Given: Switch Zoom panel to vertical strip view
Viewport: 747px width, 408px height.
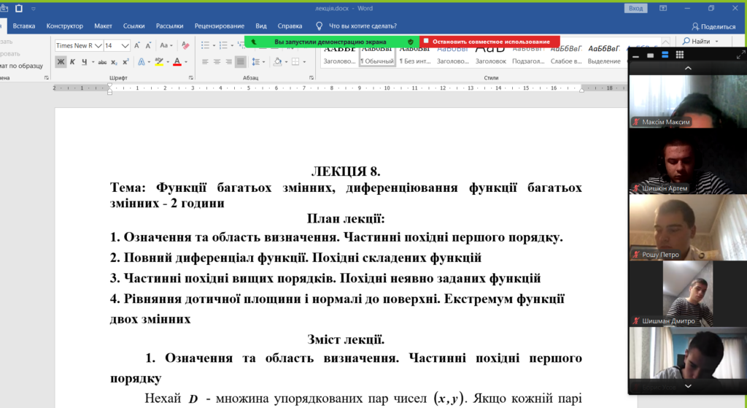Looking at the screenshot, I should click(665, 55).
